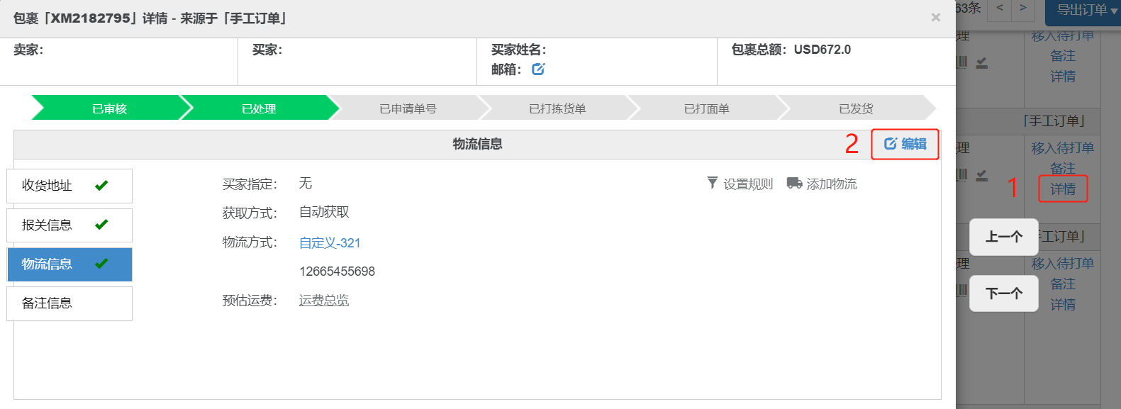The width and height of the screenshot is (1121, 409).
Task: Select the 物流信息 tab
Action: pos(69,264)
